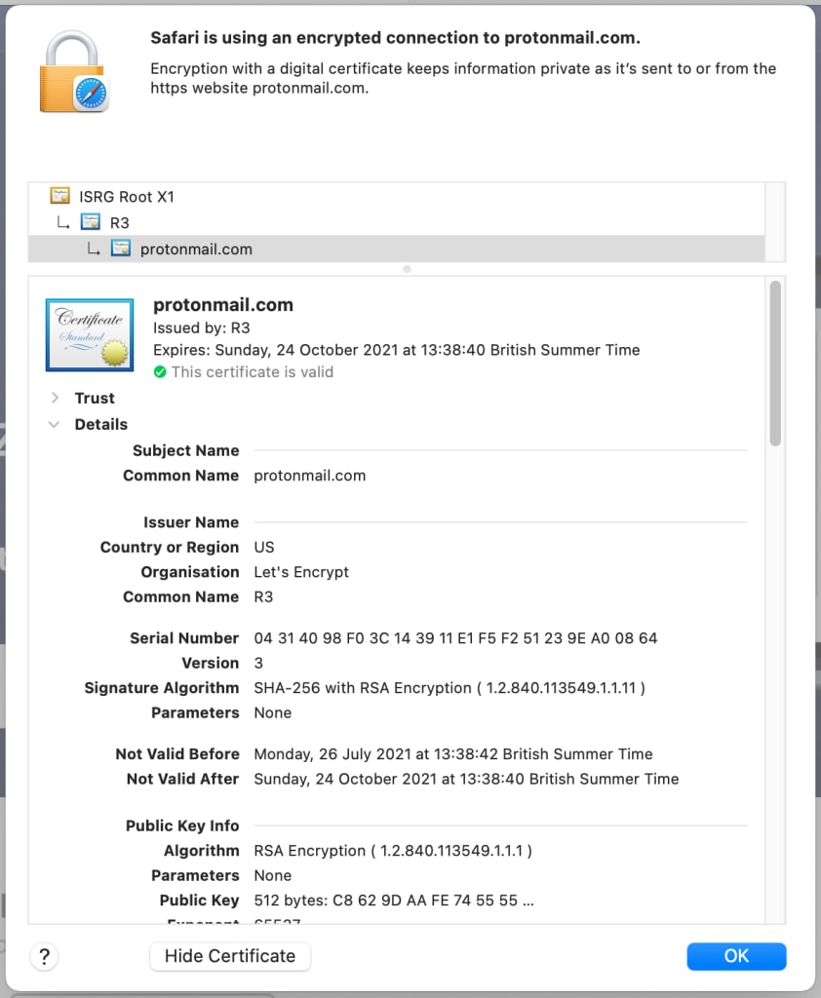Select protonmail.com row in certificate chain
Screen dimensions: 821x998
(396, 249)
